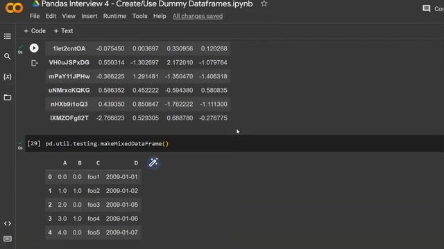This screenshot has height=249, width=444.
Task: Click row index uNMrxcKQKG
Action: 69,91
